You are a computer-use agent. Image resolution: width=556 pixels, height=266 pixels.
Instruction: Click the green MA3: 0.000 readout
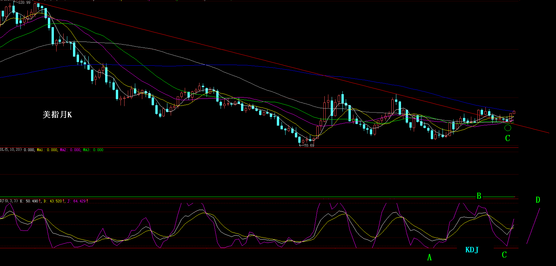click(93, 150)
